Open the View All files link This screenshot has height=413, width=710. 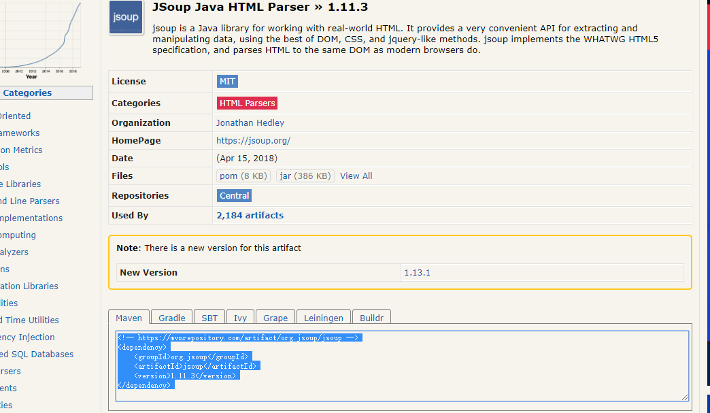356,176
